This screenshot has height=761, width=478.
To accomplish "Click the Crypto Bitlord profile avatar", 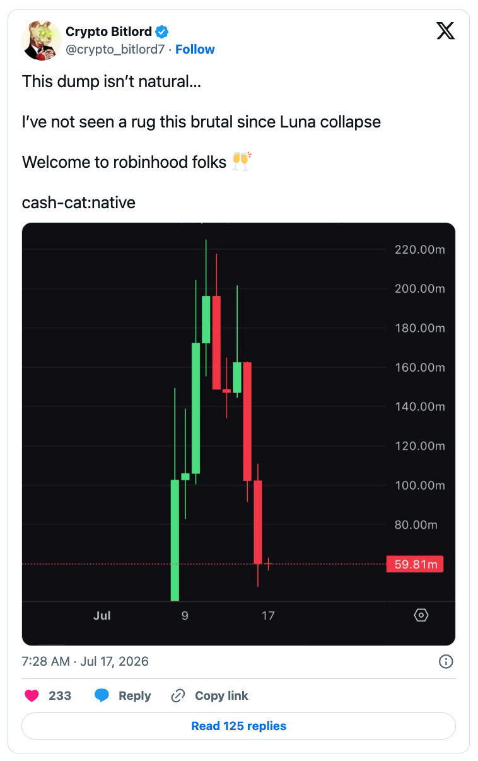I will pyautogui.click(x=41, y=40).
